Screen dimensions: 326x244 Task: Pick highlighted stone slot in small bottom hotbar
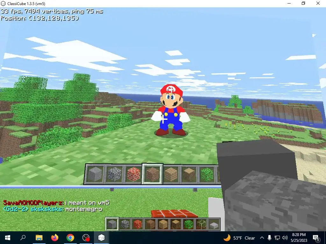click(x=112, y=224)
